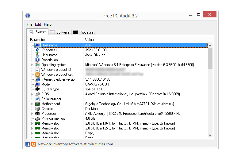Open the Facebook icon in status bar
Viewport: 241px width, 160px height.
[28, 144]
